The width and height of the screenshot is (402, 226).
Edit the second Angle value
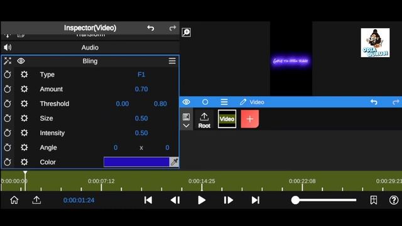(x=167, y=148)
